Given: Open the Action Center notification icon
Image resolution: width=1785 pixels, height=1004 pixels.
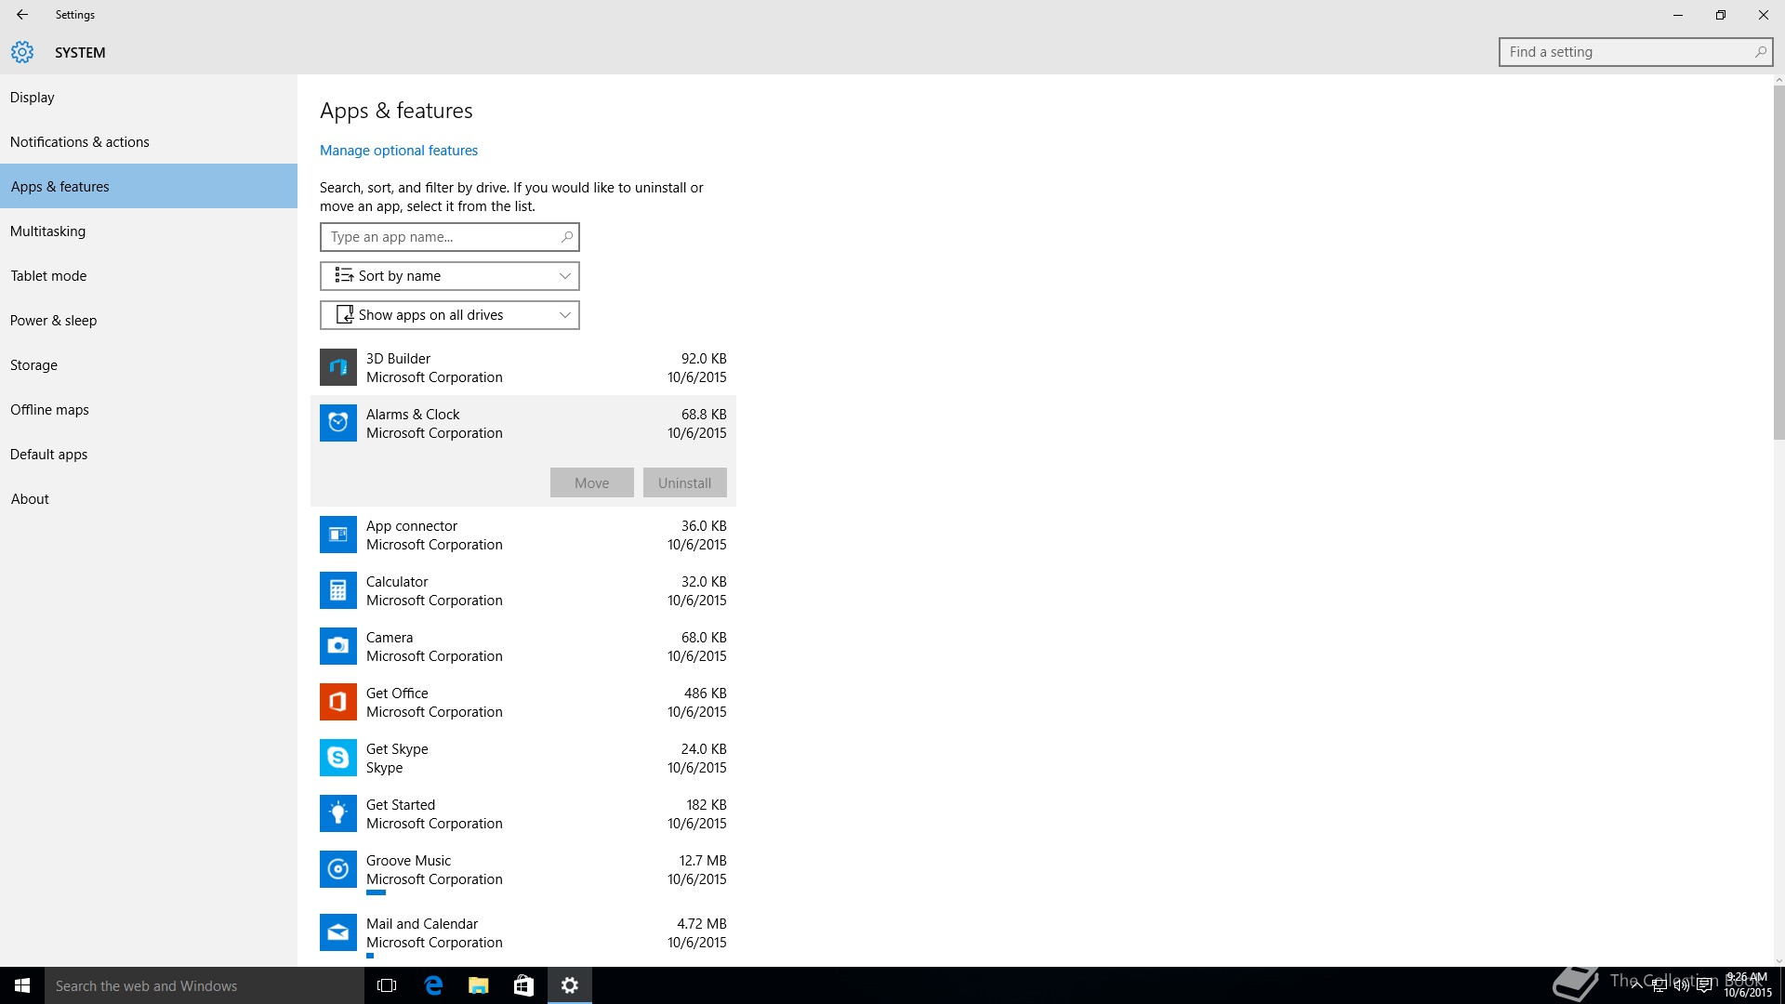Looking at the screenshot, I should 1704,985.
